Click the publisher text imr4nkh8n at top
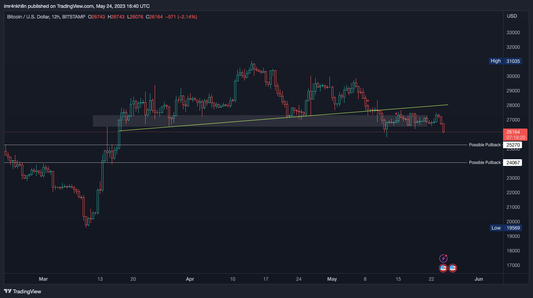The image size is (533, 298). 15,6
